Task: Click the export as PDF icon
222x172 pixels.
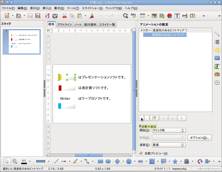Action: point(47,16)
